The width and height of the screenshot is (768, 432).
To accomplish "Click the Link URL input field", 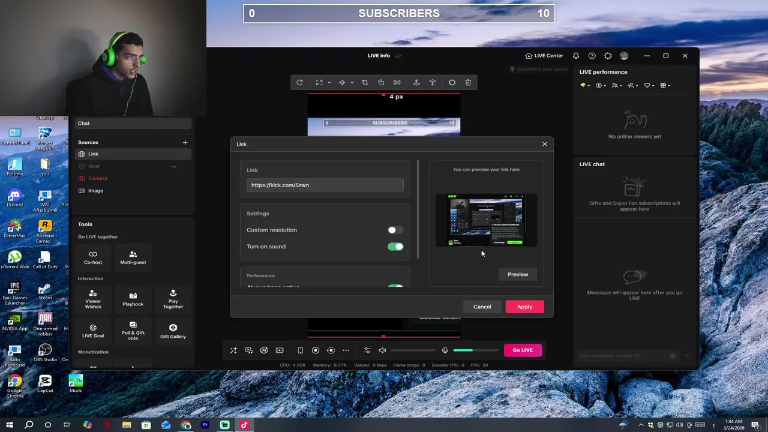I will click(325, 185).
